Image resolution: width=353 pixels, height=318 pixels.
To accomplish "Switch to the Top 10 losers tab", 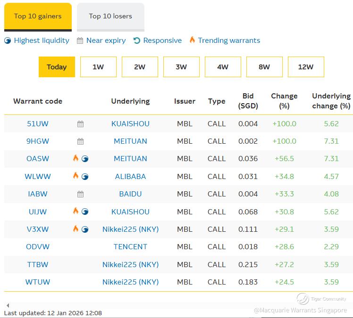I will coord(110,17).
